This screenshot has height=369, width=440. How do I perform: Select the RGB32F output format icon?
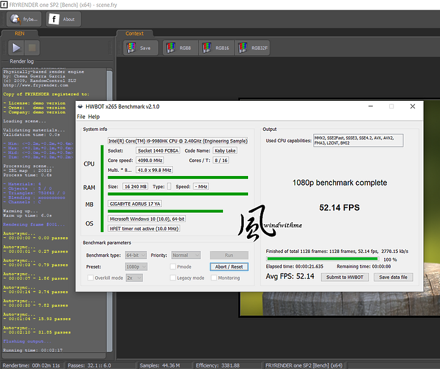(252, 48)
